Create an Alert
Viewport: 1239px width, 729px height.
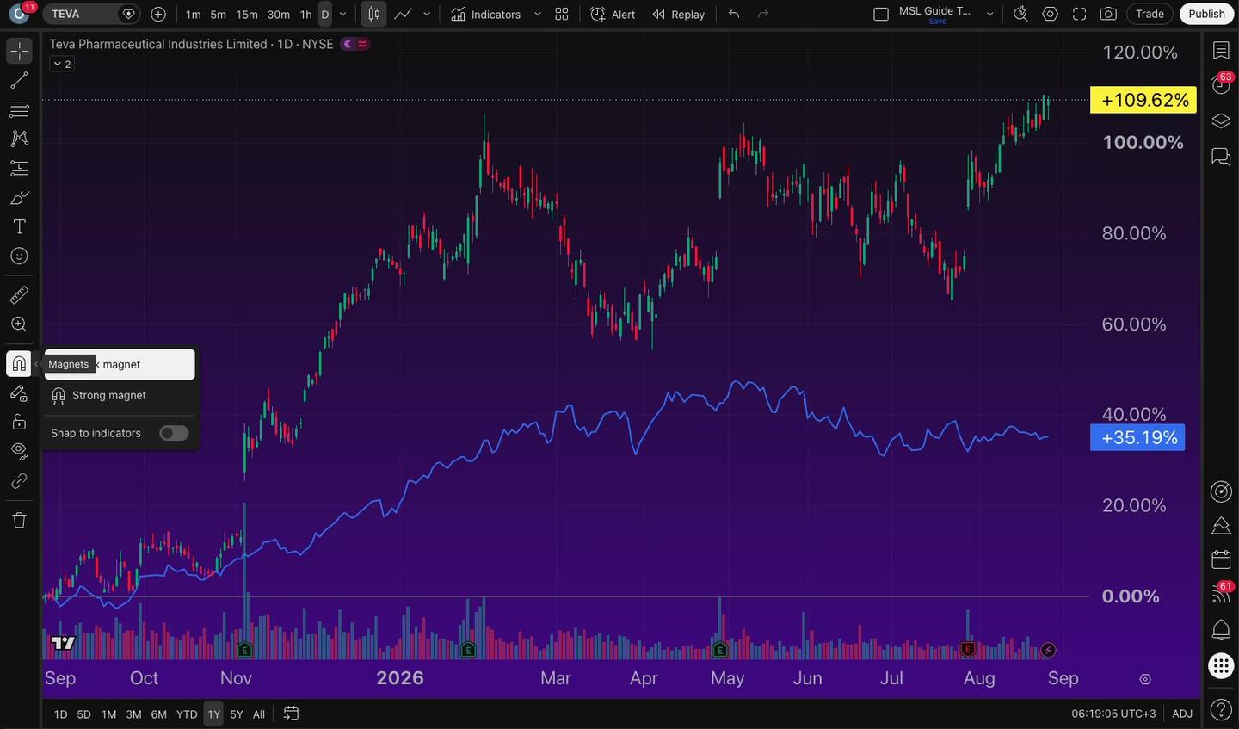coord(613,14)
